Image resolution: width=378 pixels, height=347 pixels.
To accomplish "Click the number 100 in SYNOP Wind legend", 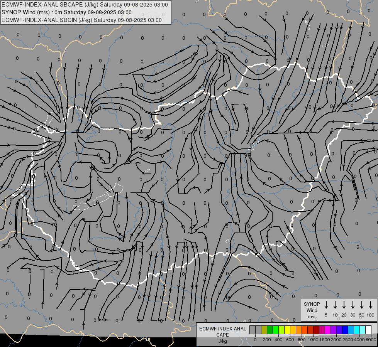I will (x=371, y=315).
